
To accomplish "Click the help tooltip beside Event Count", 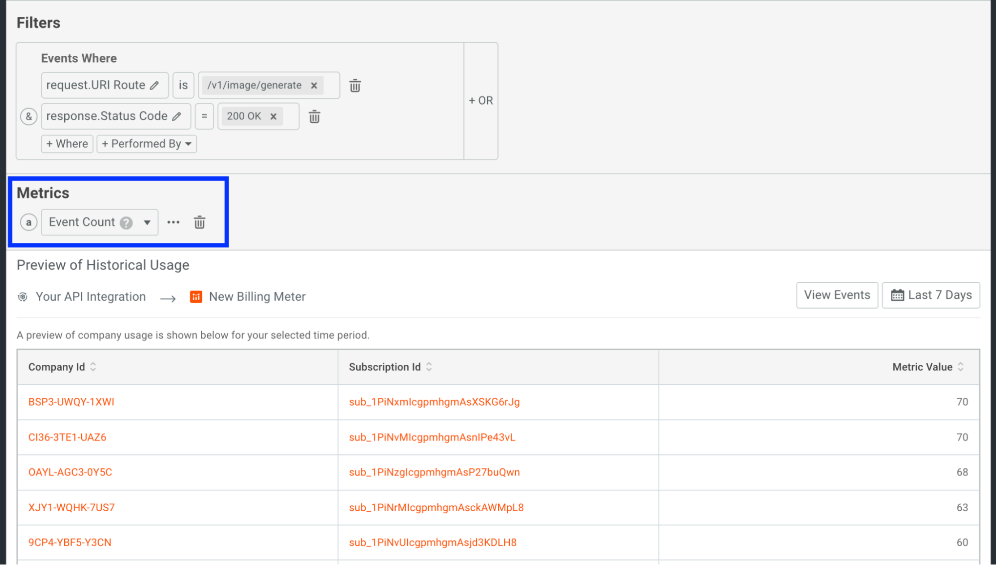I will pos(126,222).
